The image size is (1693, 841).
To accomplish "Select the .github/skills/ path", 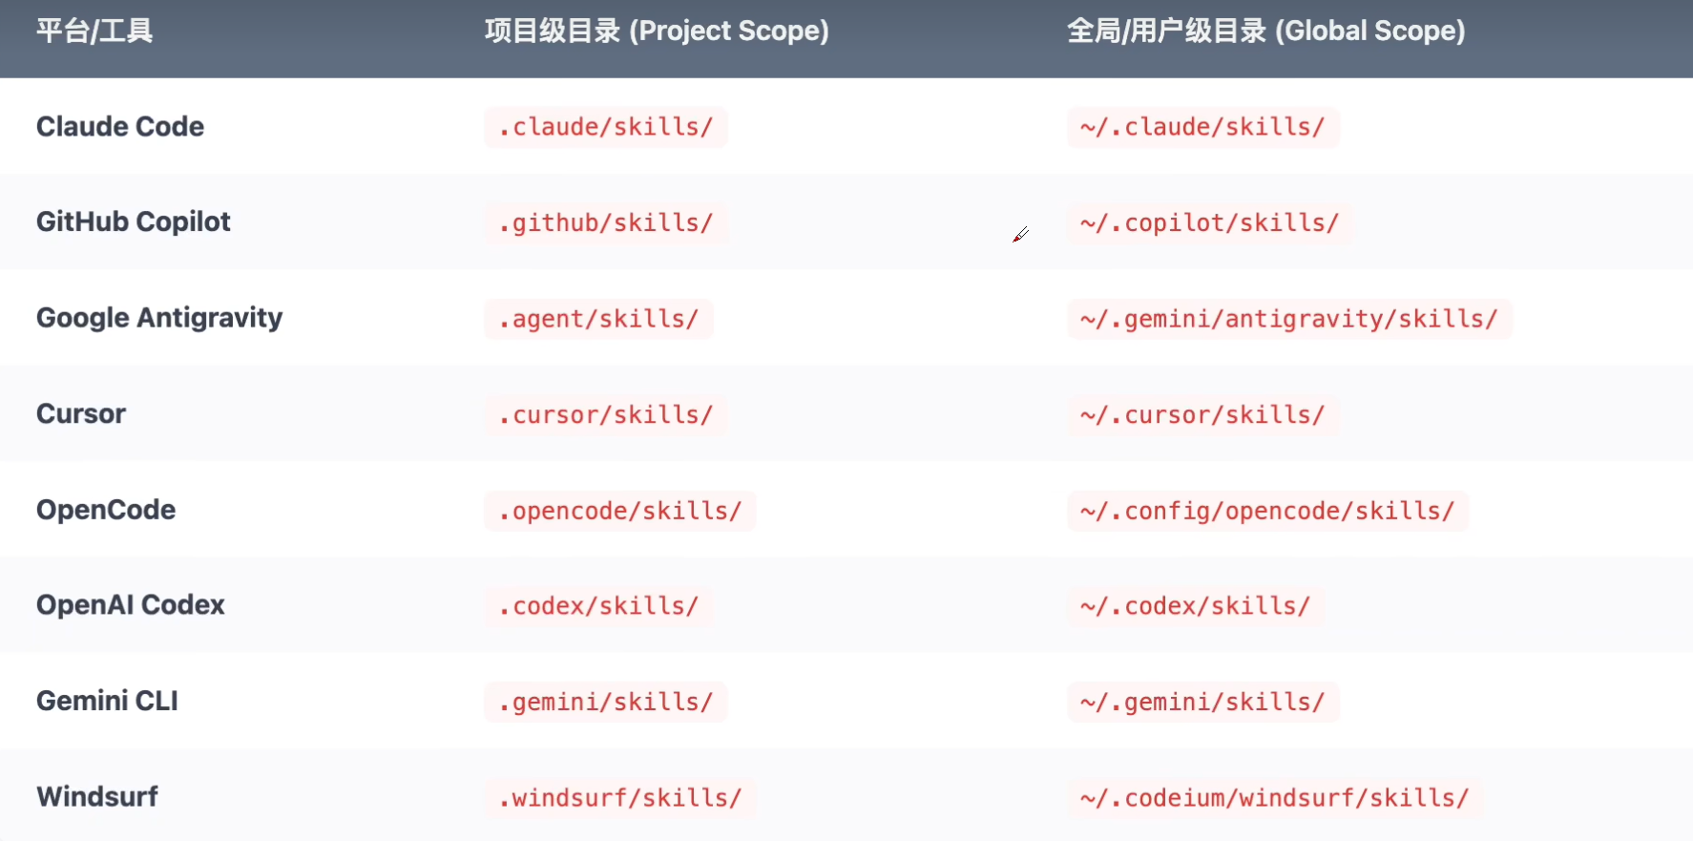I will (606, 223).
